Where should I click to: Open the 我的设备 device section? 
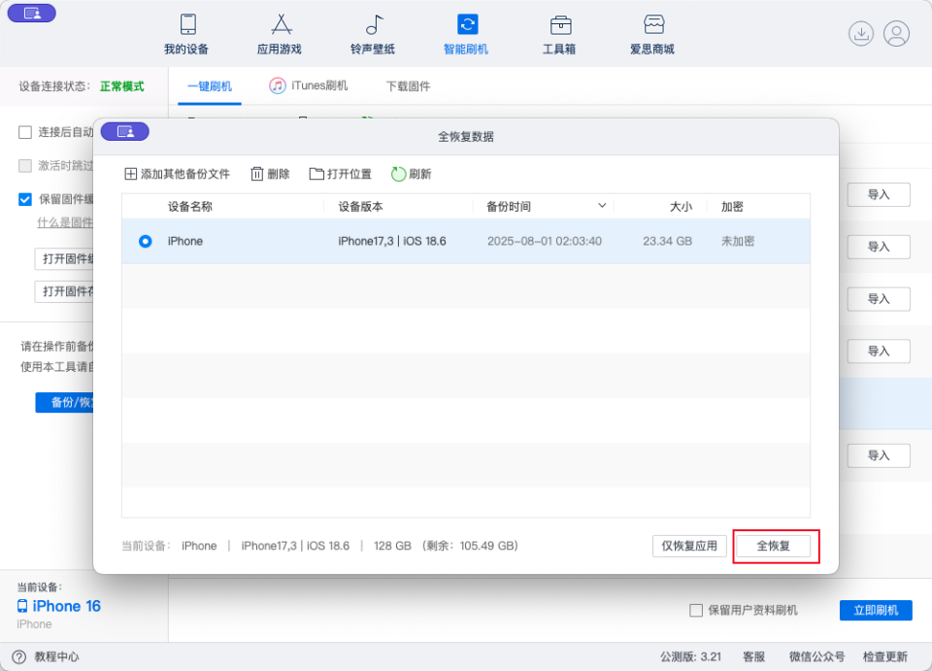(x=186, y=34)
